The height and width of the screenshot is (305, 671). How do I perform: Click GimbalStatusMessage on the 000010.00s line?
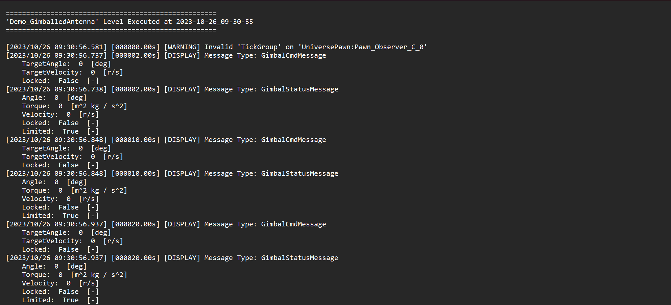tap(299, 174)
